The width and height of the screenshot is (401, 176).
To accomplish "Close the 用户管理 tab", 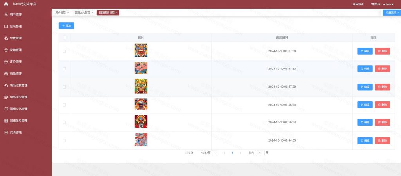I will point(68,12).
